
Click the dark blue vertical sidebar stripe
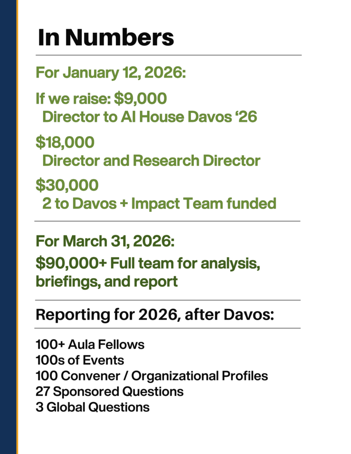point(8,227)
